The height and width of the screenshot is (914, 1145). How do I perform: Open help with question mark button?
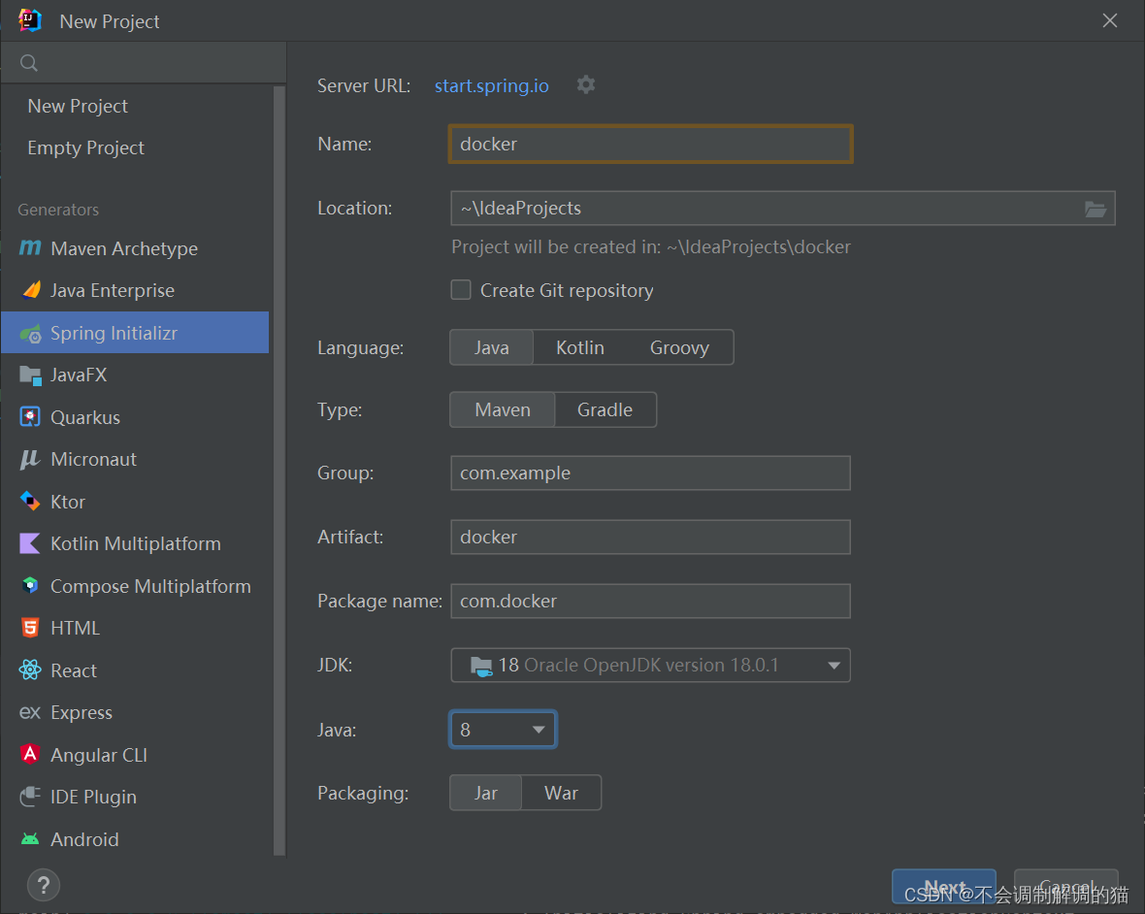pos(43,885)
